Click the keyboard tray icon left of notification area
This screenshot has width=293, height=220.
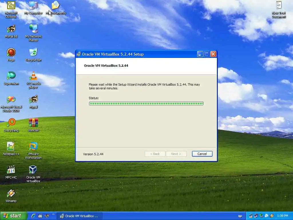click(240, 216)
